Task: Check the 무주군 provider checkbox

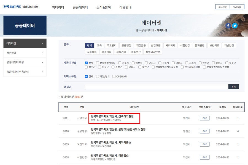Action: coord(227,63)
